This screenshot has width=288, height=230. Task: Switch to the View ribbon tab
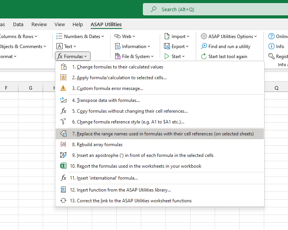click(60, 25)
